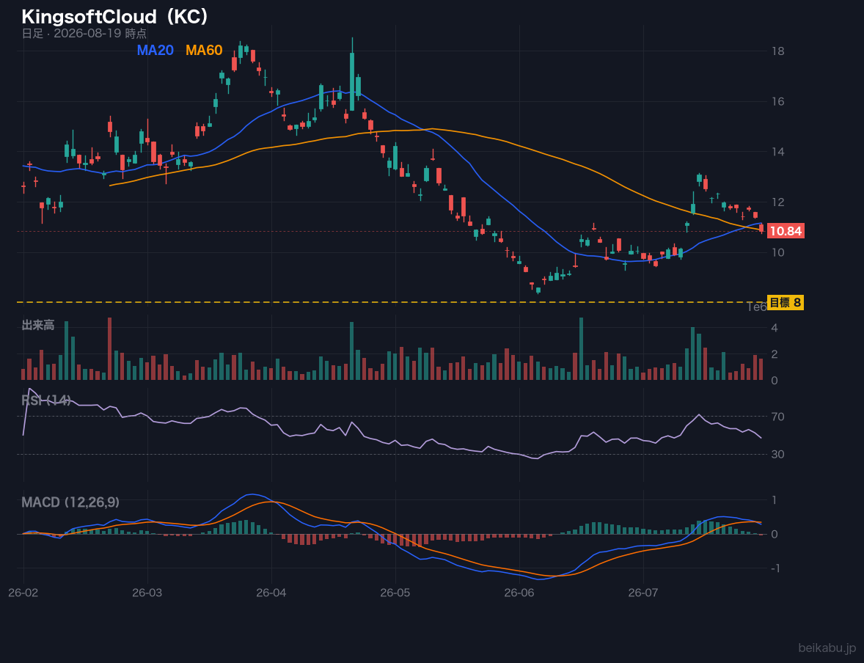Click the 18 price axis label

(x=778, y=51)
